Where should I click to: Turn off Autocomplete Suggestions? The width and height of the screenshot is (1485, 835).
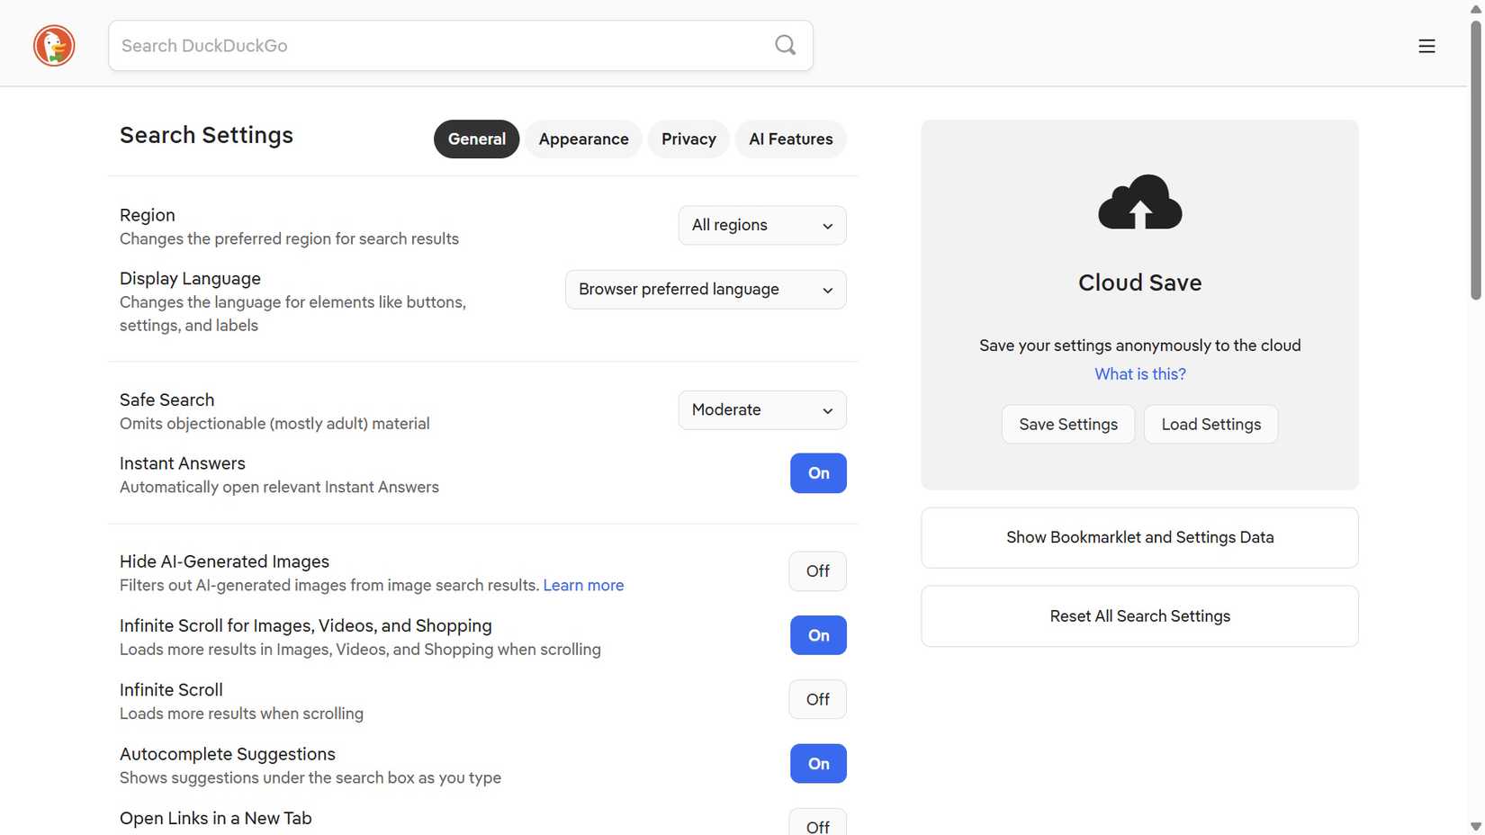[817, 763]
